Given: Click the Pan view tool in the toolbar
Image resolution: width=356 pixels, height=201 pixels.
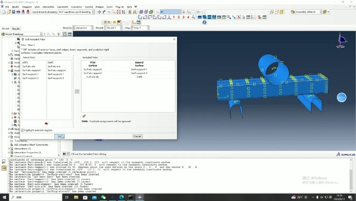Looking at the screenshot, I should click(99, 12).
